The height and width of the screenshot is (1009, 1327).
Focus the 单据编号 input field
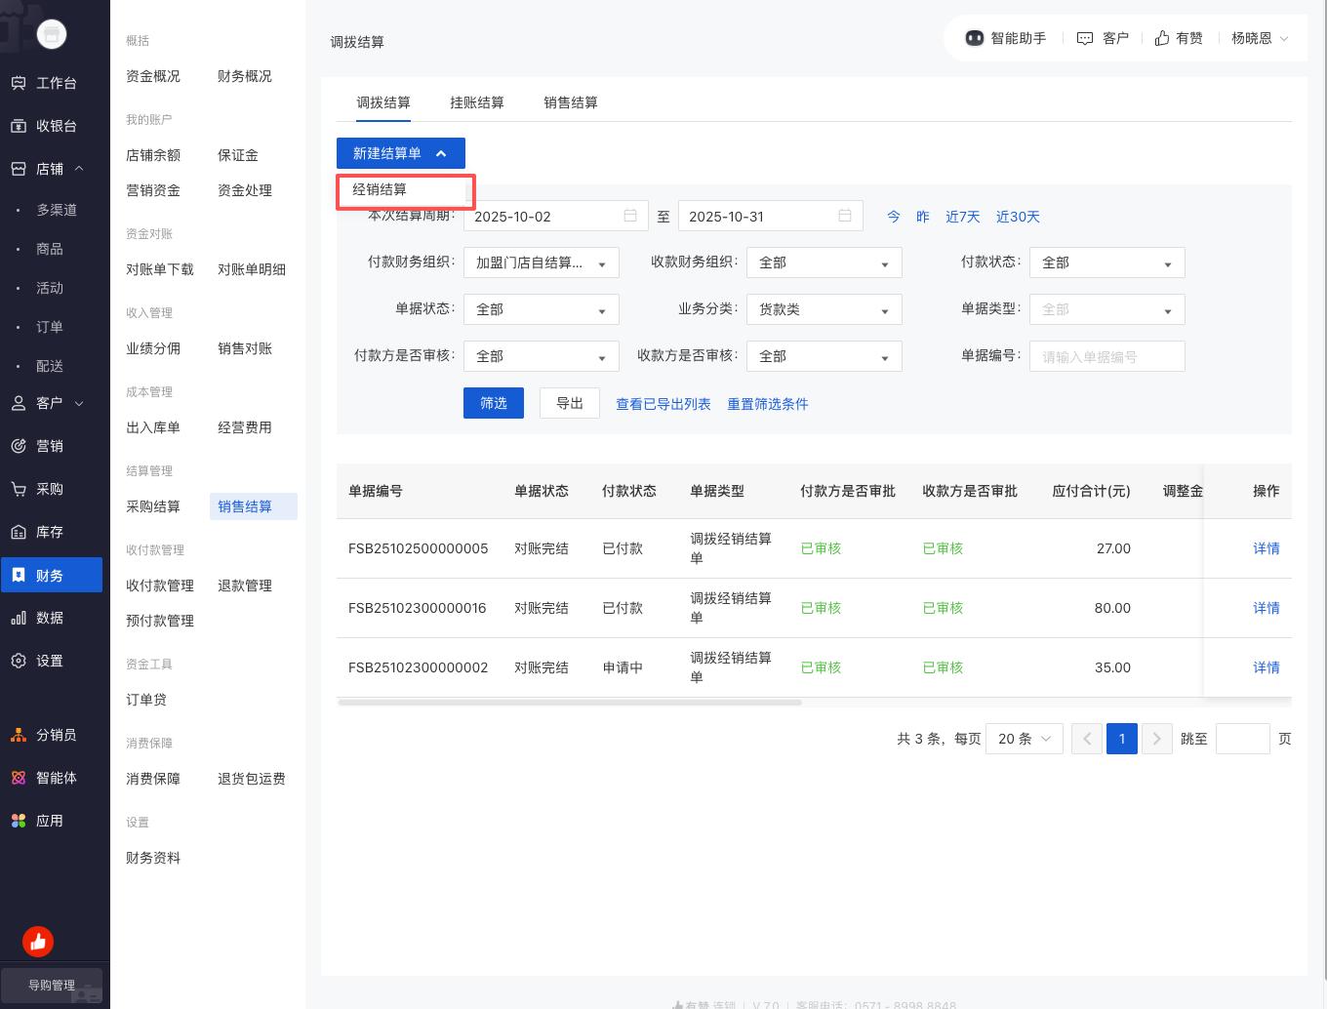(1106, 356)
